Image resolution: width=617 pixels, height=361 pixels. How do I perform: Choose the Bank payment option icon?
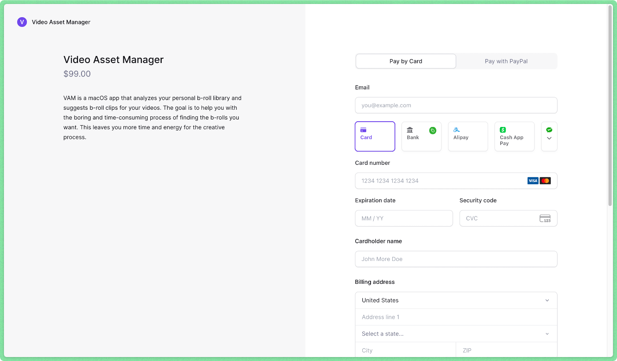(410, 130)
